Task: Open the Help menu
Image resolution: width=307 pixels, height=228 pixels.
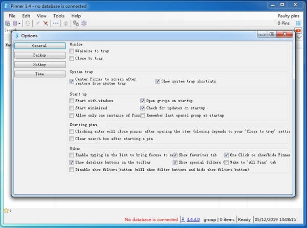Action: (76, 16)
